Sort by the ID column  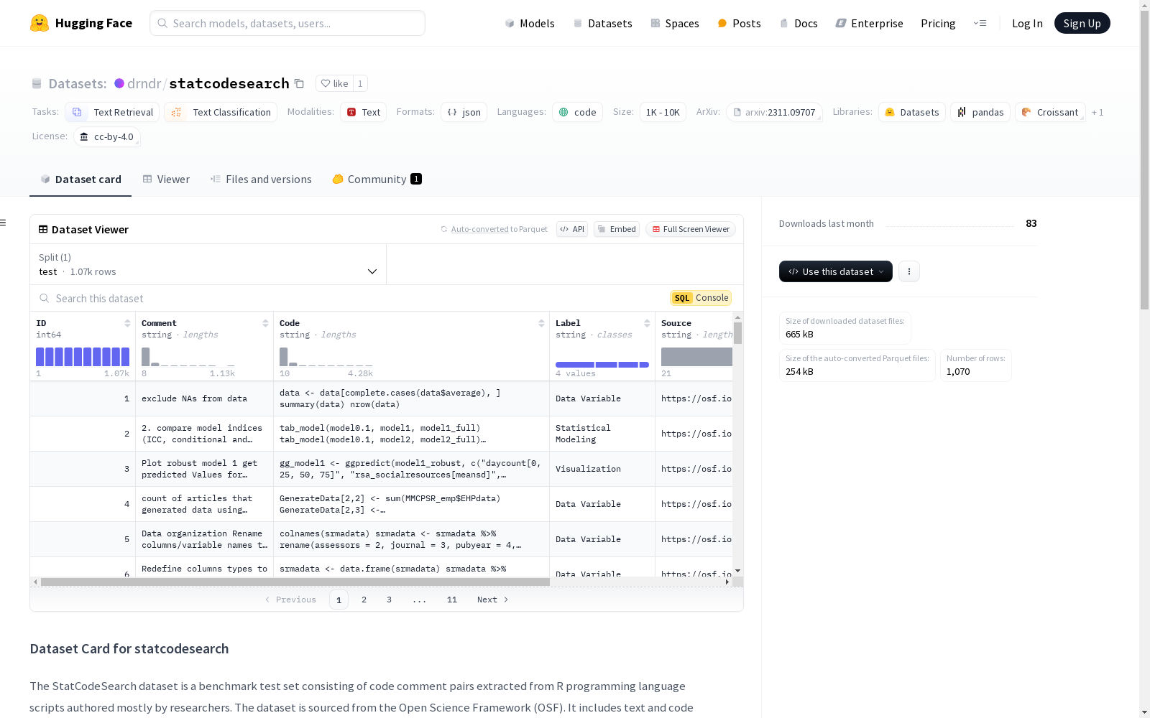(x=127, y=323)
